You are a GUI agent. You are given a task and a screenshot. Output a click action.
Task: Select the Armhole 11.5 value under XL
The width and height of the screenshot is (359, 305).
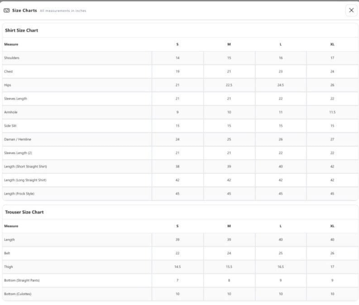tap(332, 112)
